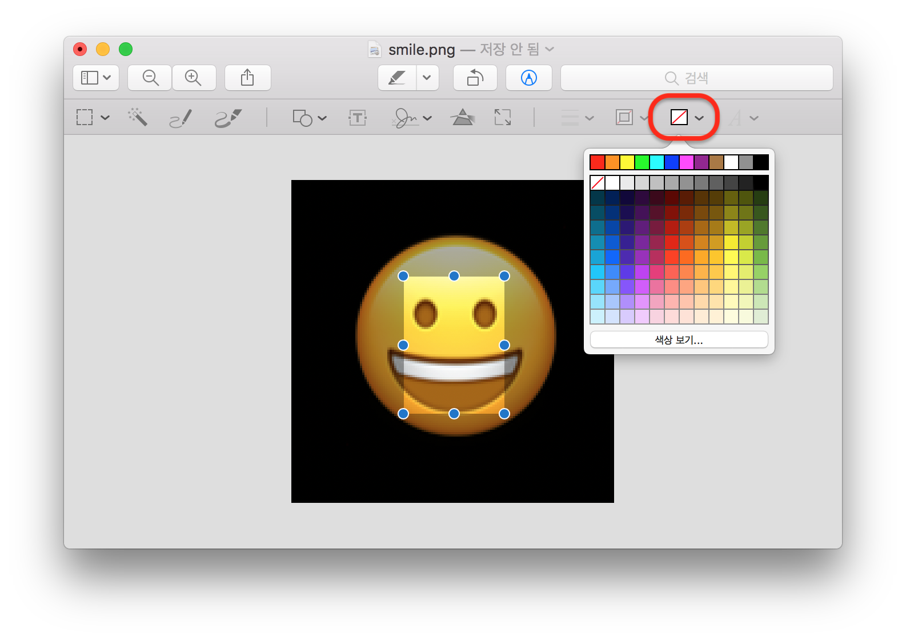Click the top-left handle of selected rectangle

click(403, 276)
